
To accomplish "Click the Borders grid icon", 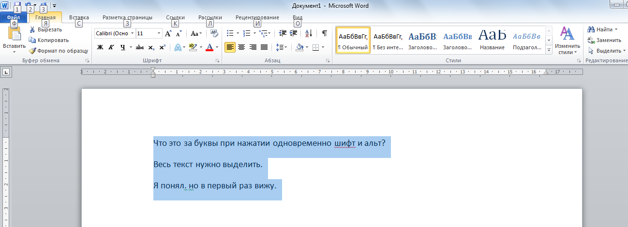I will pos(315,47).
